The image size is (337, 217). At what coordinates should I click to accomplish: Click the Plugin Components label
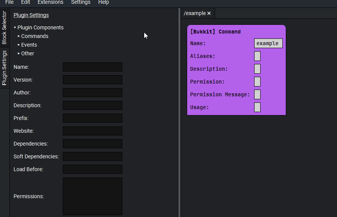pyautogui.click(x=40, y=27)
